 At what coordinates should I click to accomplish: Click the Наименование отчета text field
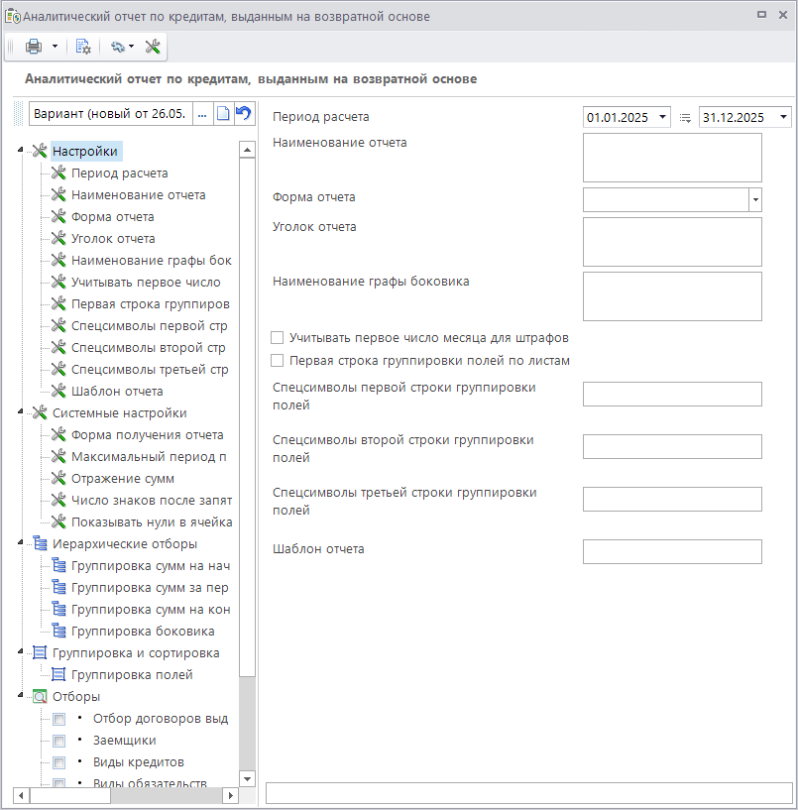pyautogui.click(x=672, y=158)
